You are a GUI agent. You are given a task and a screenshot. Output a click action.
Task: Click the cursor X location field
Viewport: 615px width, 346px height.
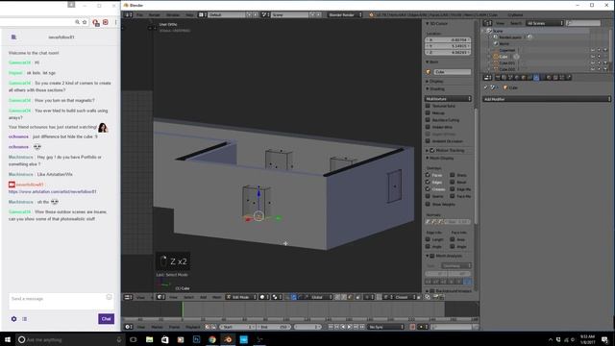point(448,40)
